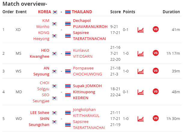This screenshot has width=192, height=132.
Task: Open the statistics chart icon for the XD match
Action: (140, 29)
